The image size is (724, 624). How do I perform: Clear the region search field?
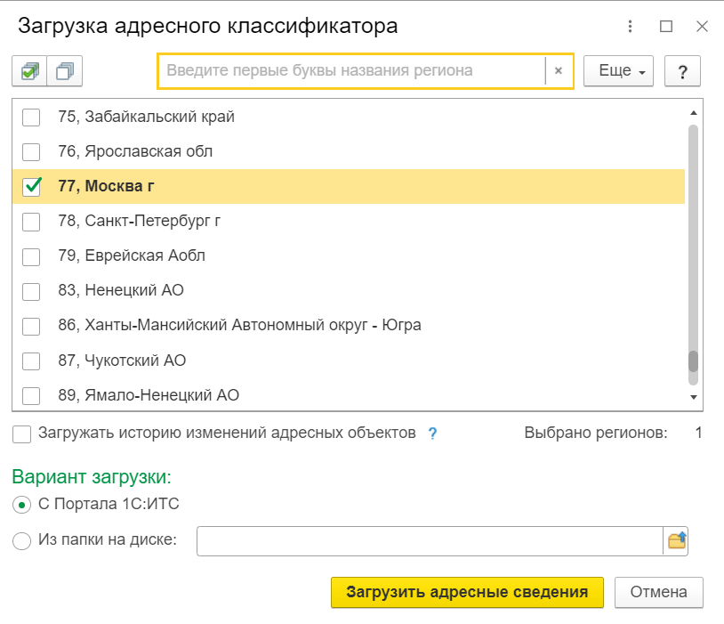[559, 71]
